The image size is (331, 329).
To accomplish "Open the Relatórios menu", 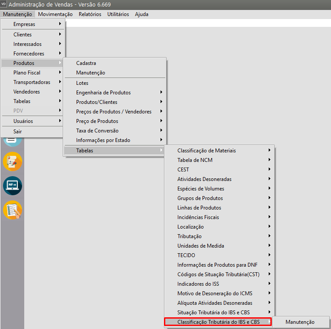I will [90, 14].
